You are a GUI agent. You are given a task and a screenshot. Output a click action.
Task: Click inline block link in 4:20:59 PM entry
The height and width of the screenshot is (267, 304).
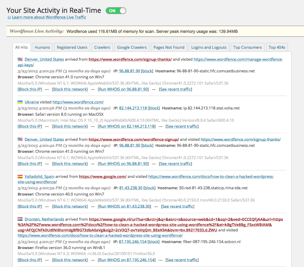click(147, 71)
